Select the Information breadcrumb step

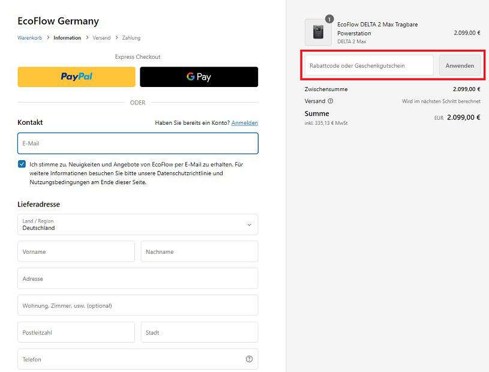pyautogui.click(x=67, y=38)
